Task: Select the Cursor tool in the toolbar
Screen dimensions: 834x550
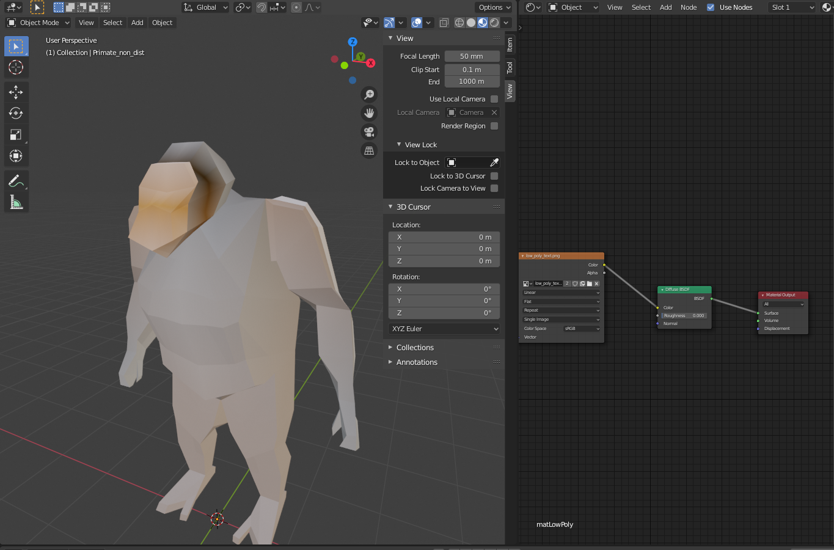Action: point(16,67)
